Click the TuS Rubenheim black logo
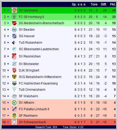Viewport: 118px width, 130px height. pyautogui.click(x=14, y=43)
